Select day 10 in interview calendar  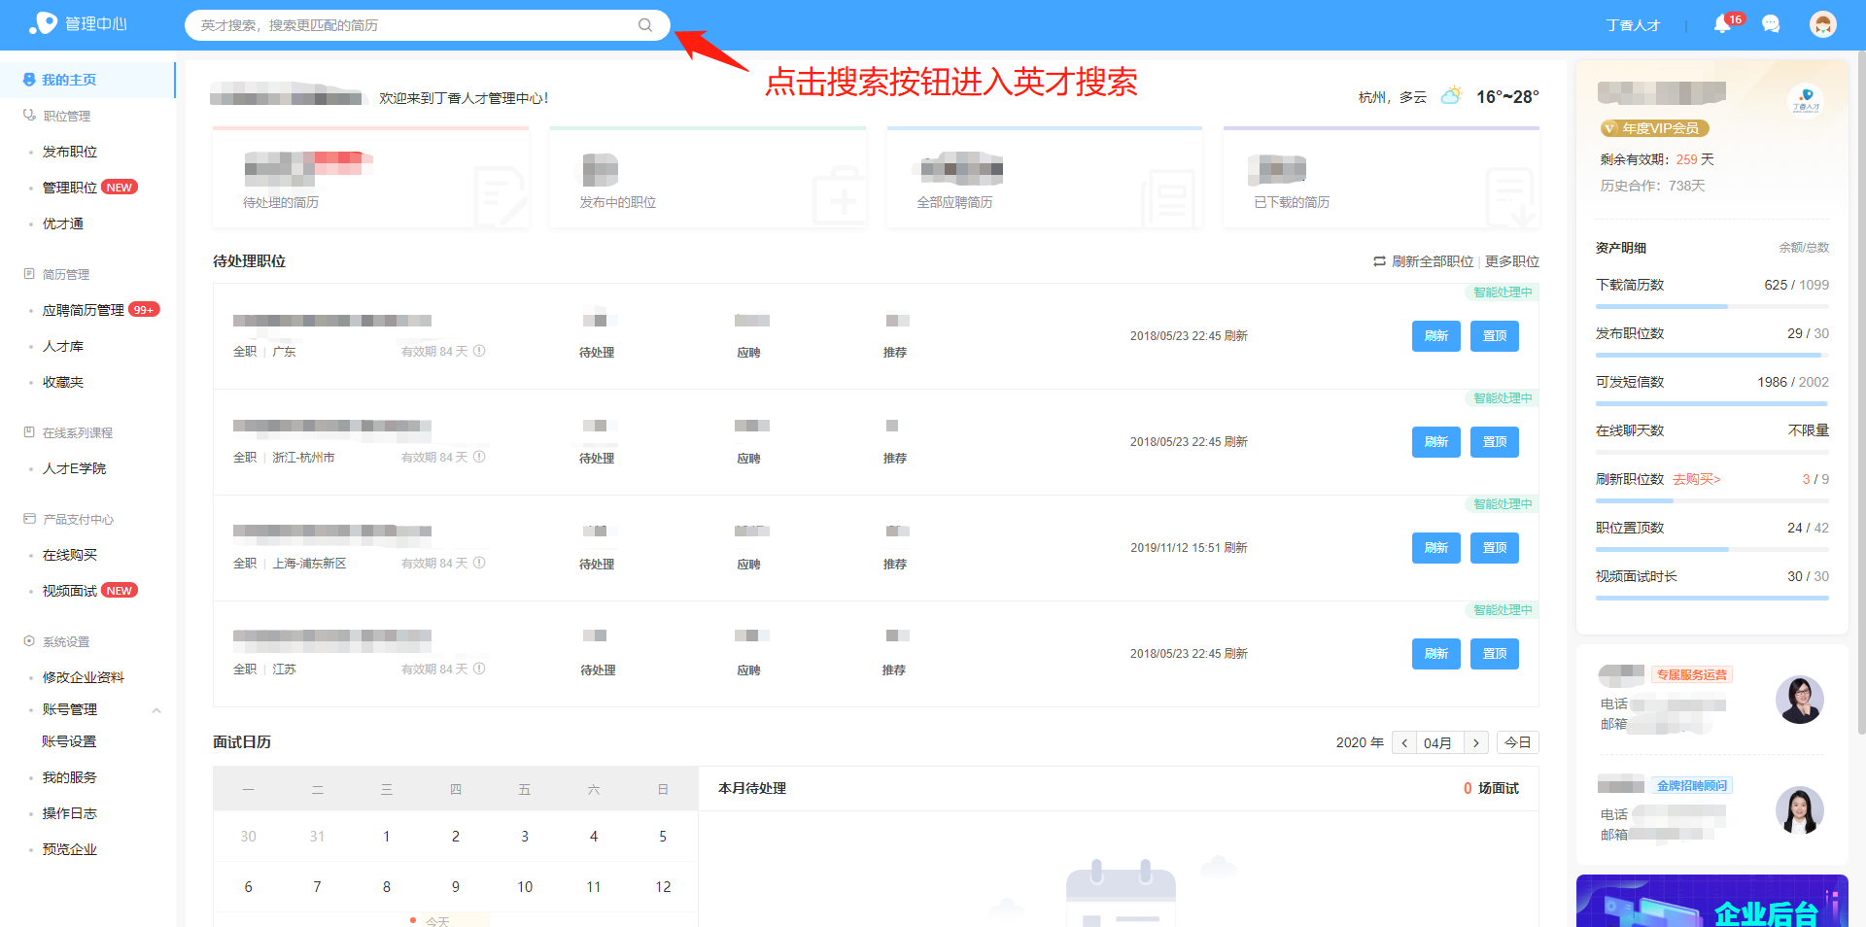point(525,887)
